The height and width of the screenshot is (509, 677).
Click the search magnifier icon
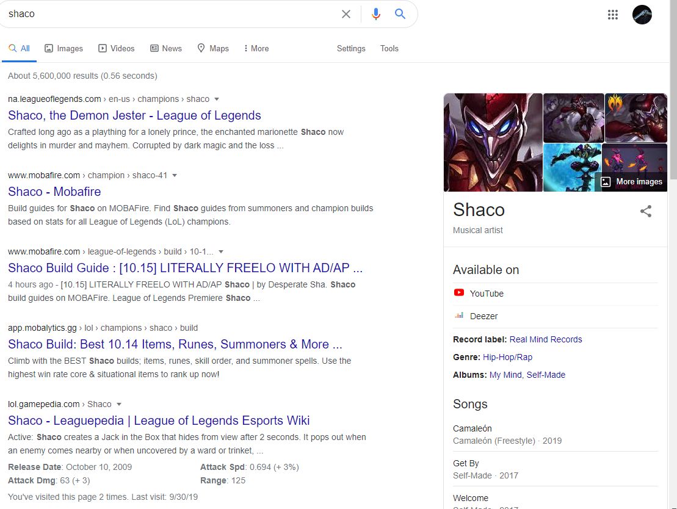400,13
